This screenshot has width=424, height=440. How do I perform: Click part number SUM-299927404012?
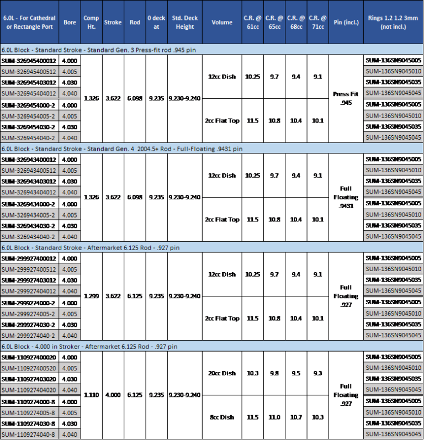(29, 291)
